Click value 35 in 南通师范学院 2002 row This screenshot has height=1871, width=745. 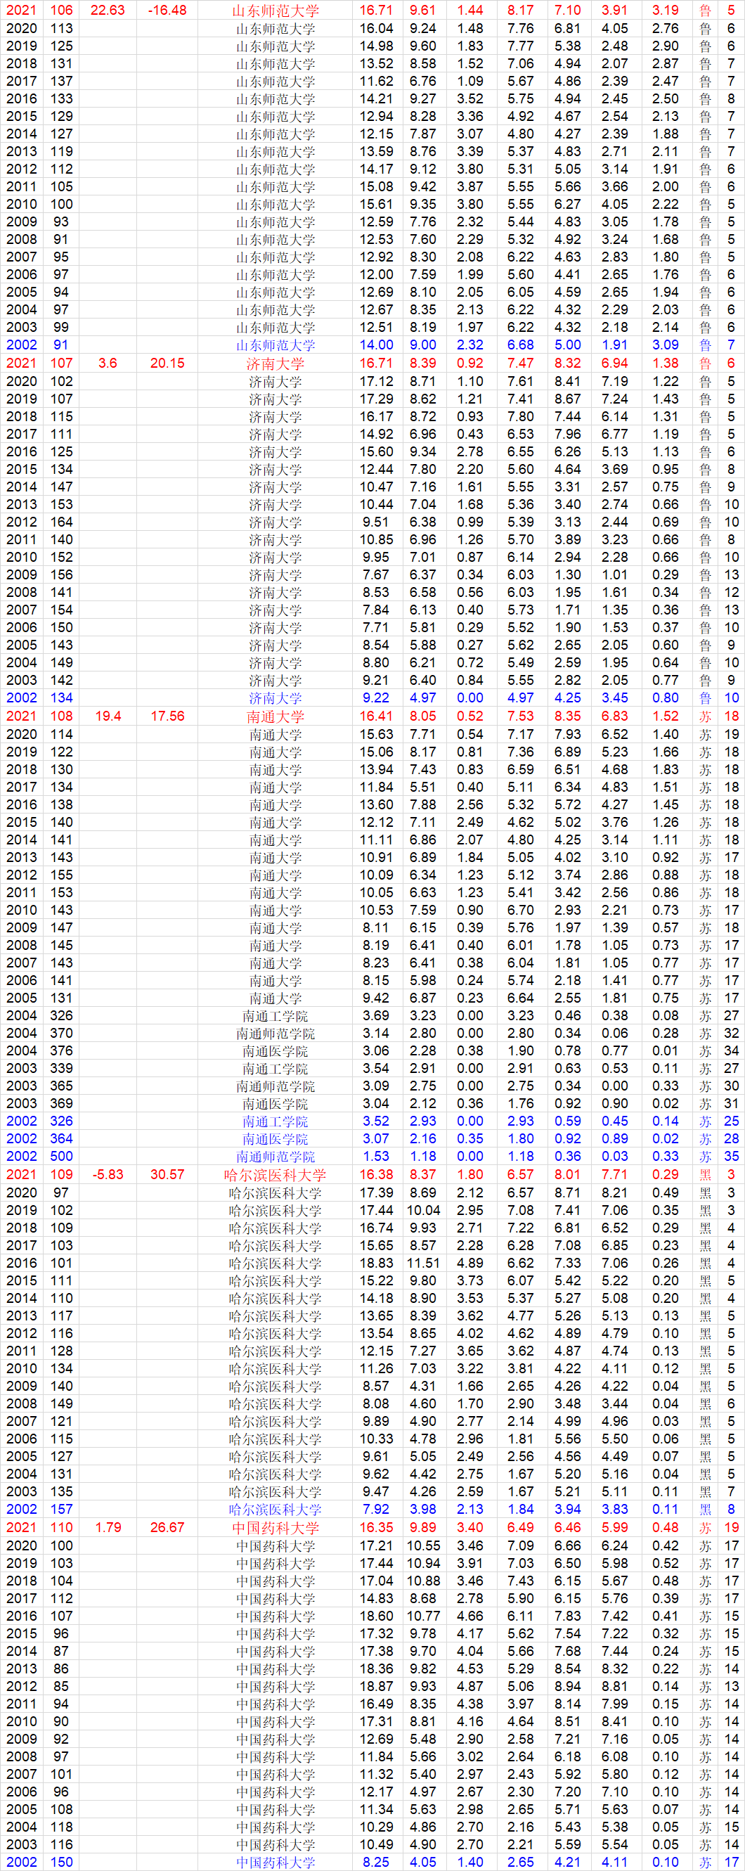[x=731, y=1157]
